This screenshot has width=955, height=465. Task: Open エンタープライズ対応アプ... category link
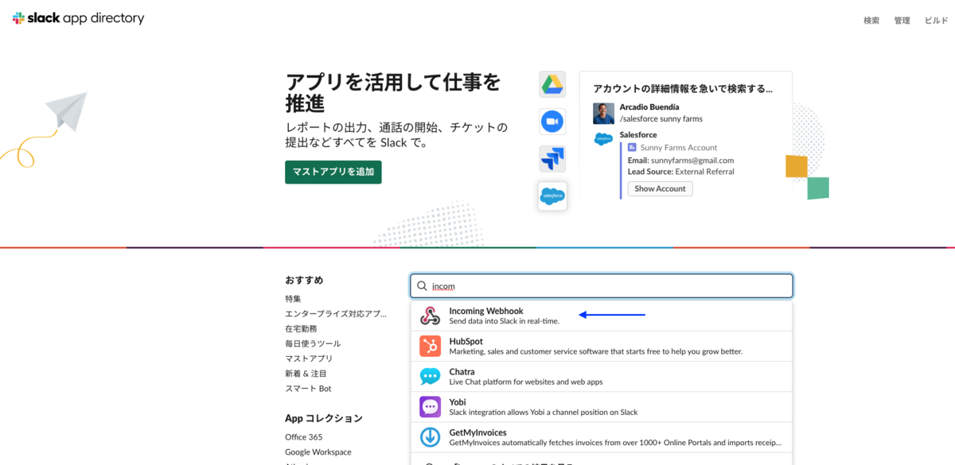[336, 314]
